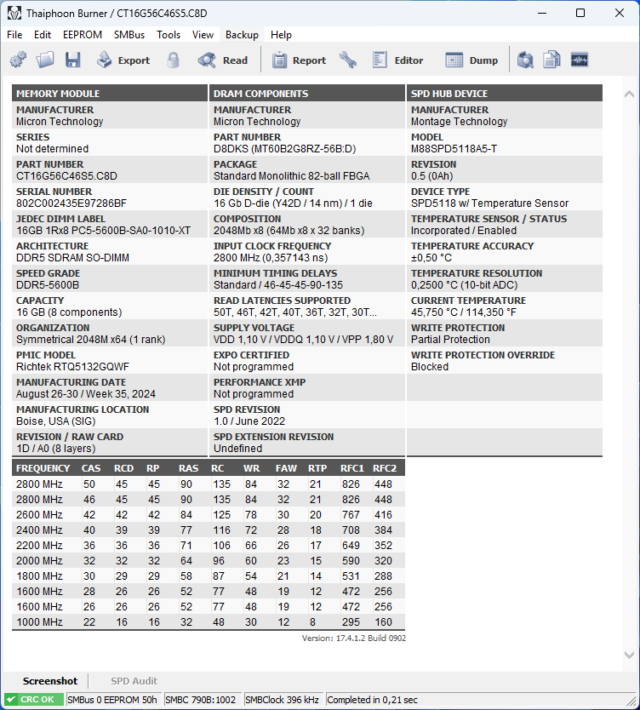Image resolution: width=640 pixels, height=710 pixels.
Task: Click the SMBus 0 EEPROM 50h status
Action: pos(112,700)
